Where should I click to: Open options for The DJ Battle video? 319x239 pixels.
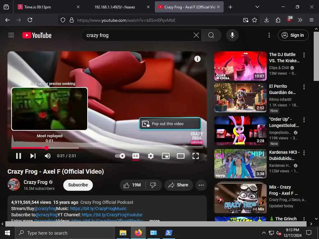(x=304, y=55)
